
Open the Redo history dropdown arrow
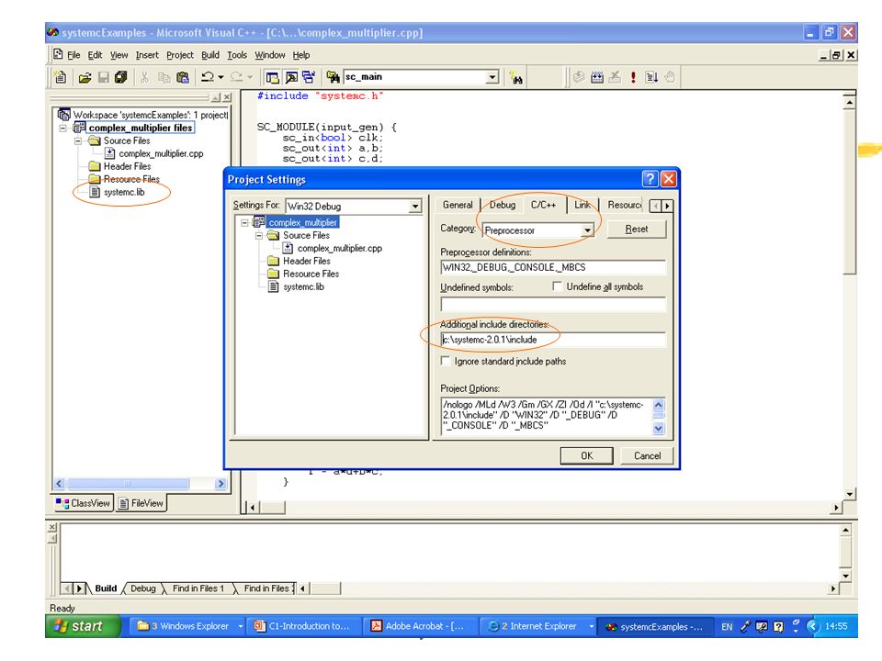point(250,77)
